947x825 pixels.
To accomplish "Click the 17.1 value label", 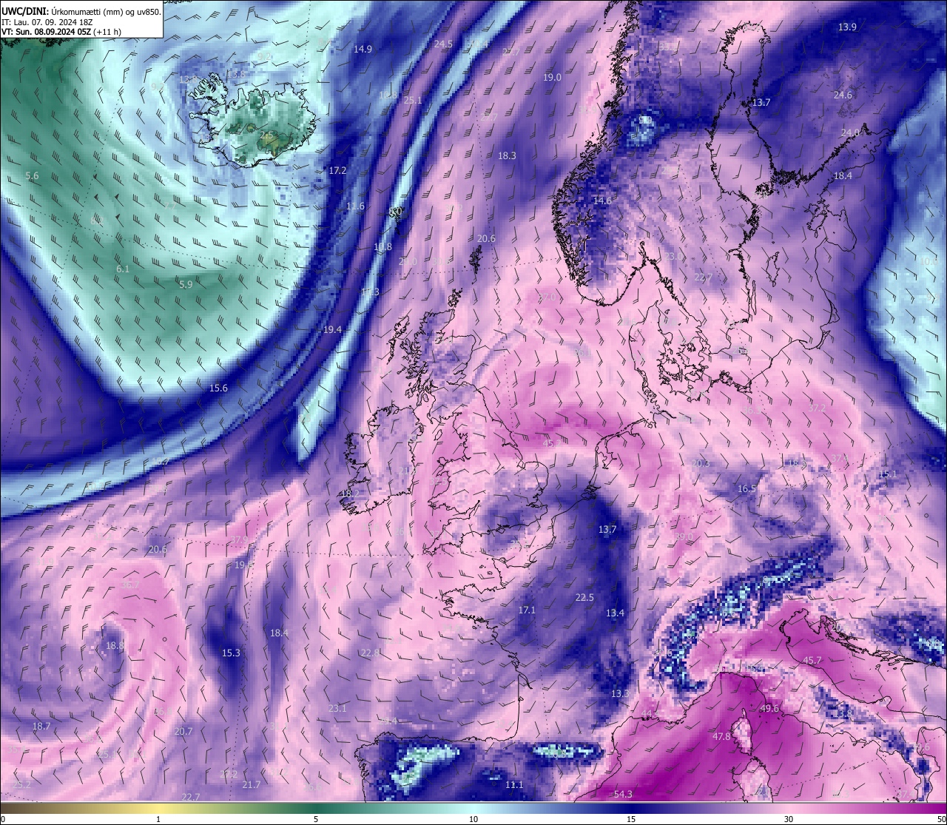I will click(527, 610).
